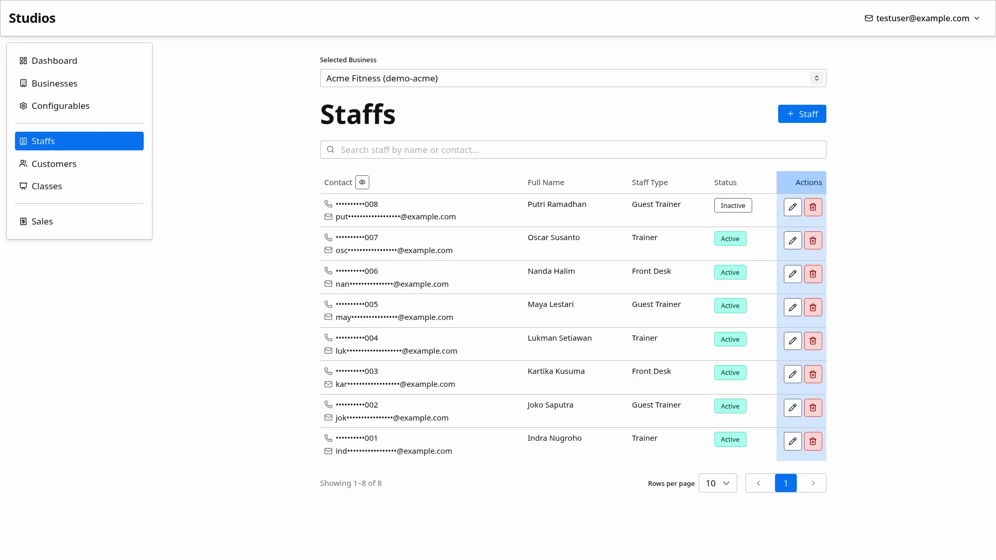Open the edit form for Lukman Setiawan

[793, 341]
